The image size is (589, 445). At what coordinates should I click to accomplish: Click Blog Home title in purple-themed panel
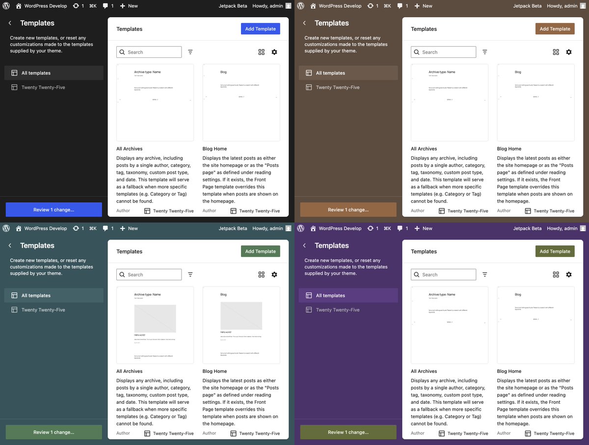point(509,371)
